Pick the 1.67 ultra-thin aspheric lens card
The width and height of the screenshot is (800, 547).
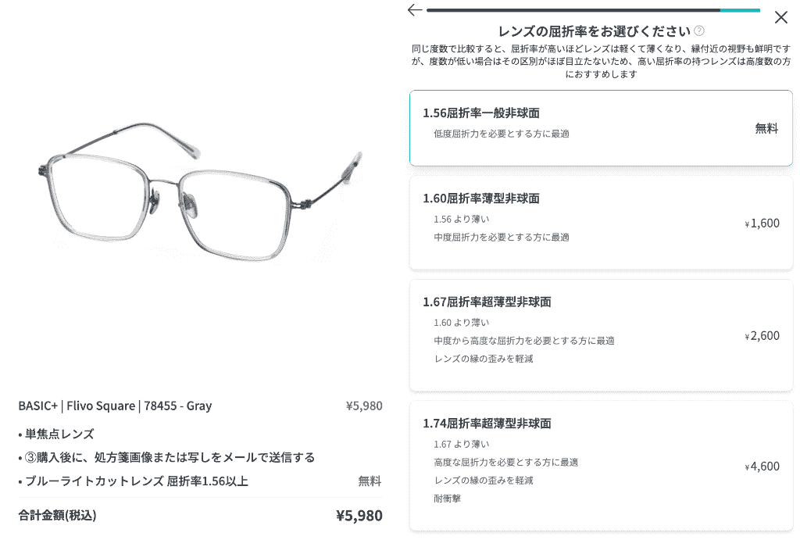tap(601, 336)
